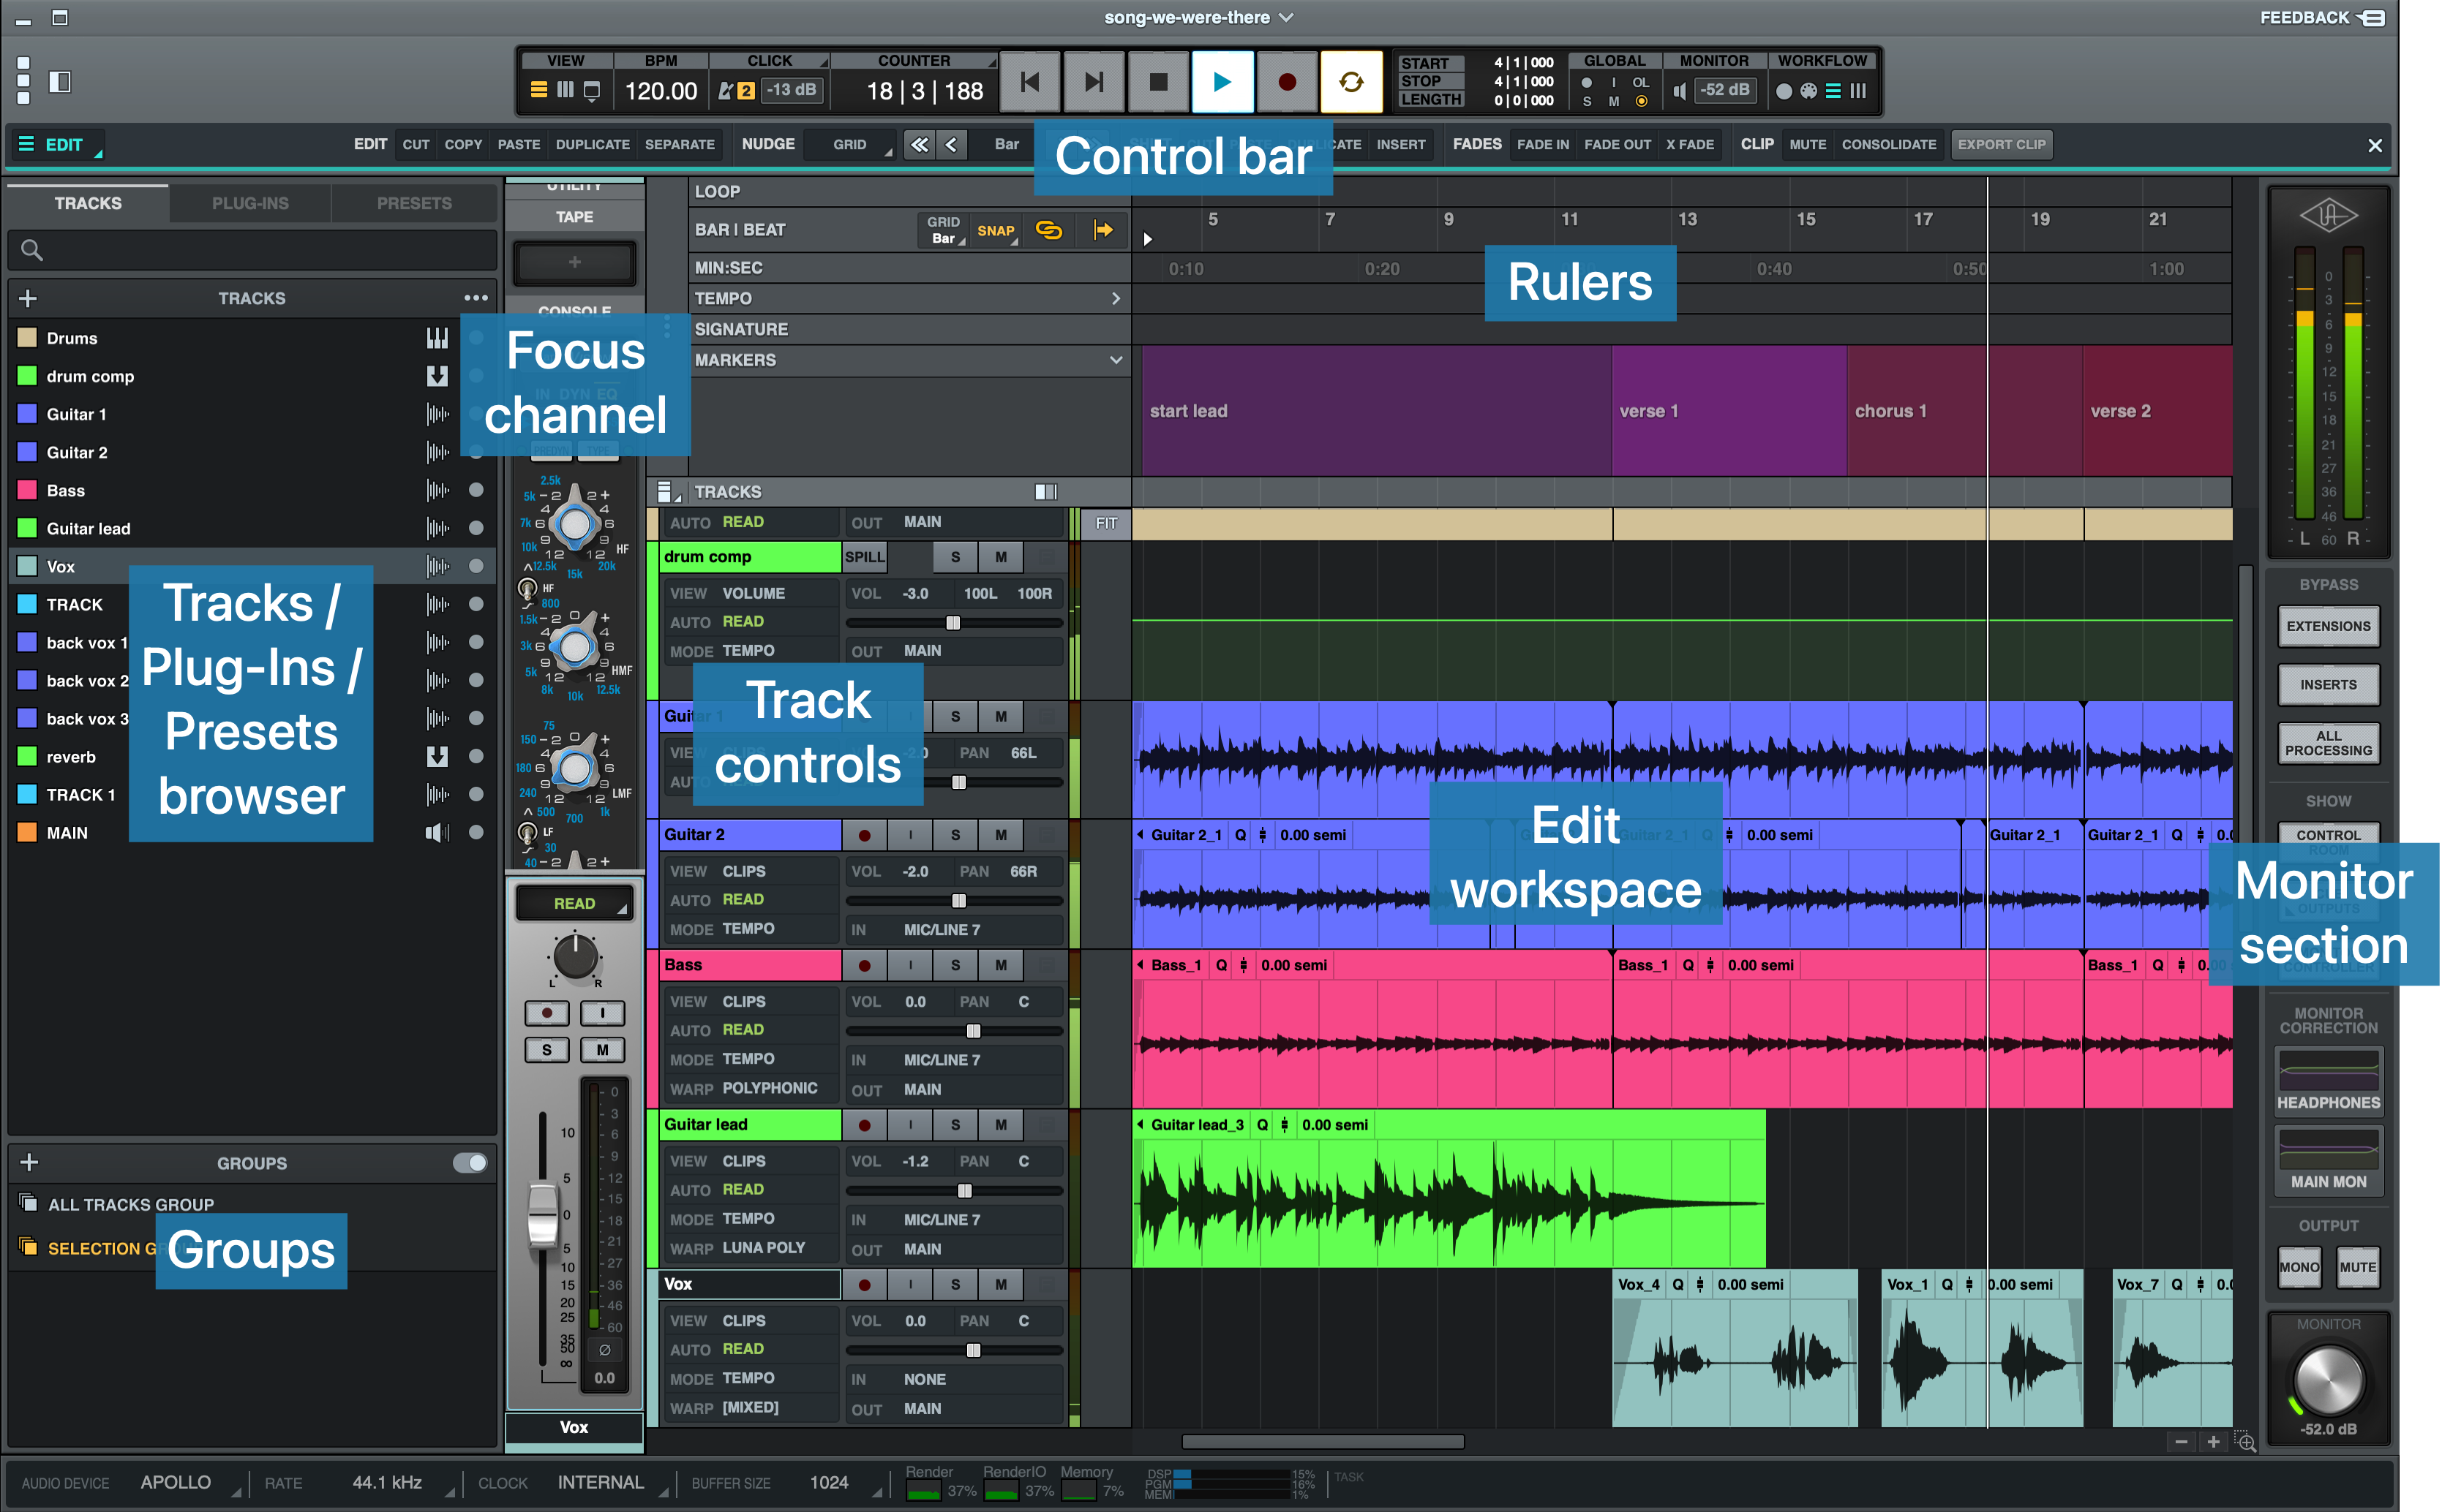Click the track browser search field
This screenshot has width=2442, height=1512.
click(x=252, y=250)
